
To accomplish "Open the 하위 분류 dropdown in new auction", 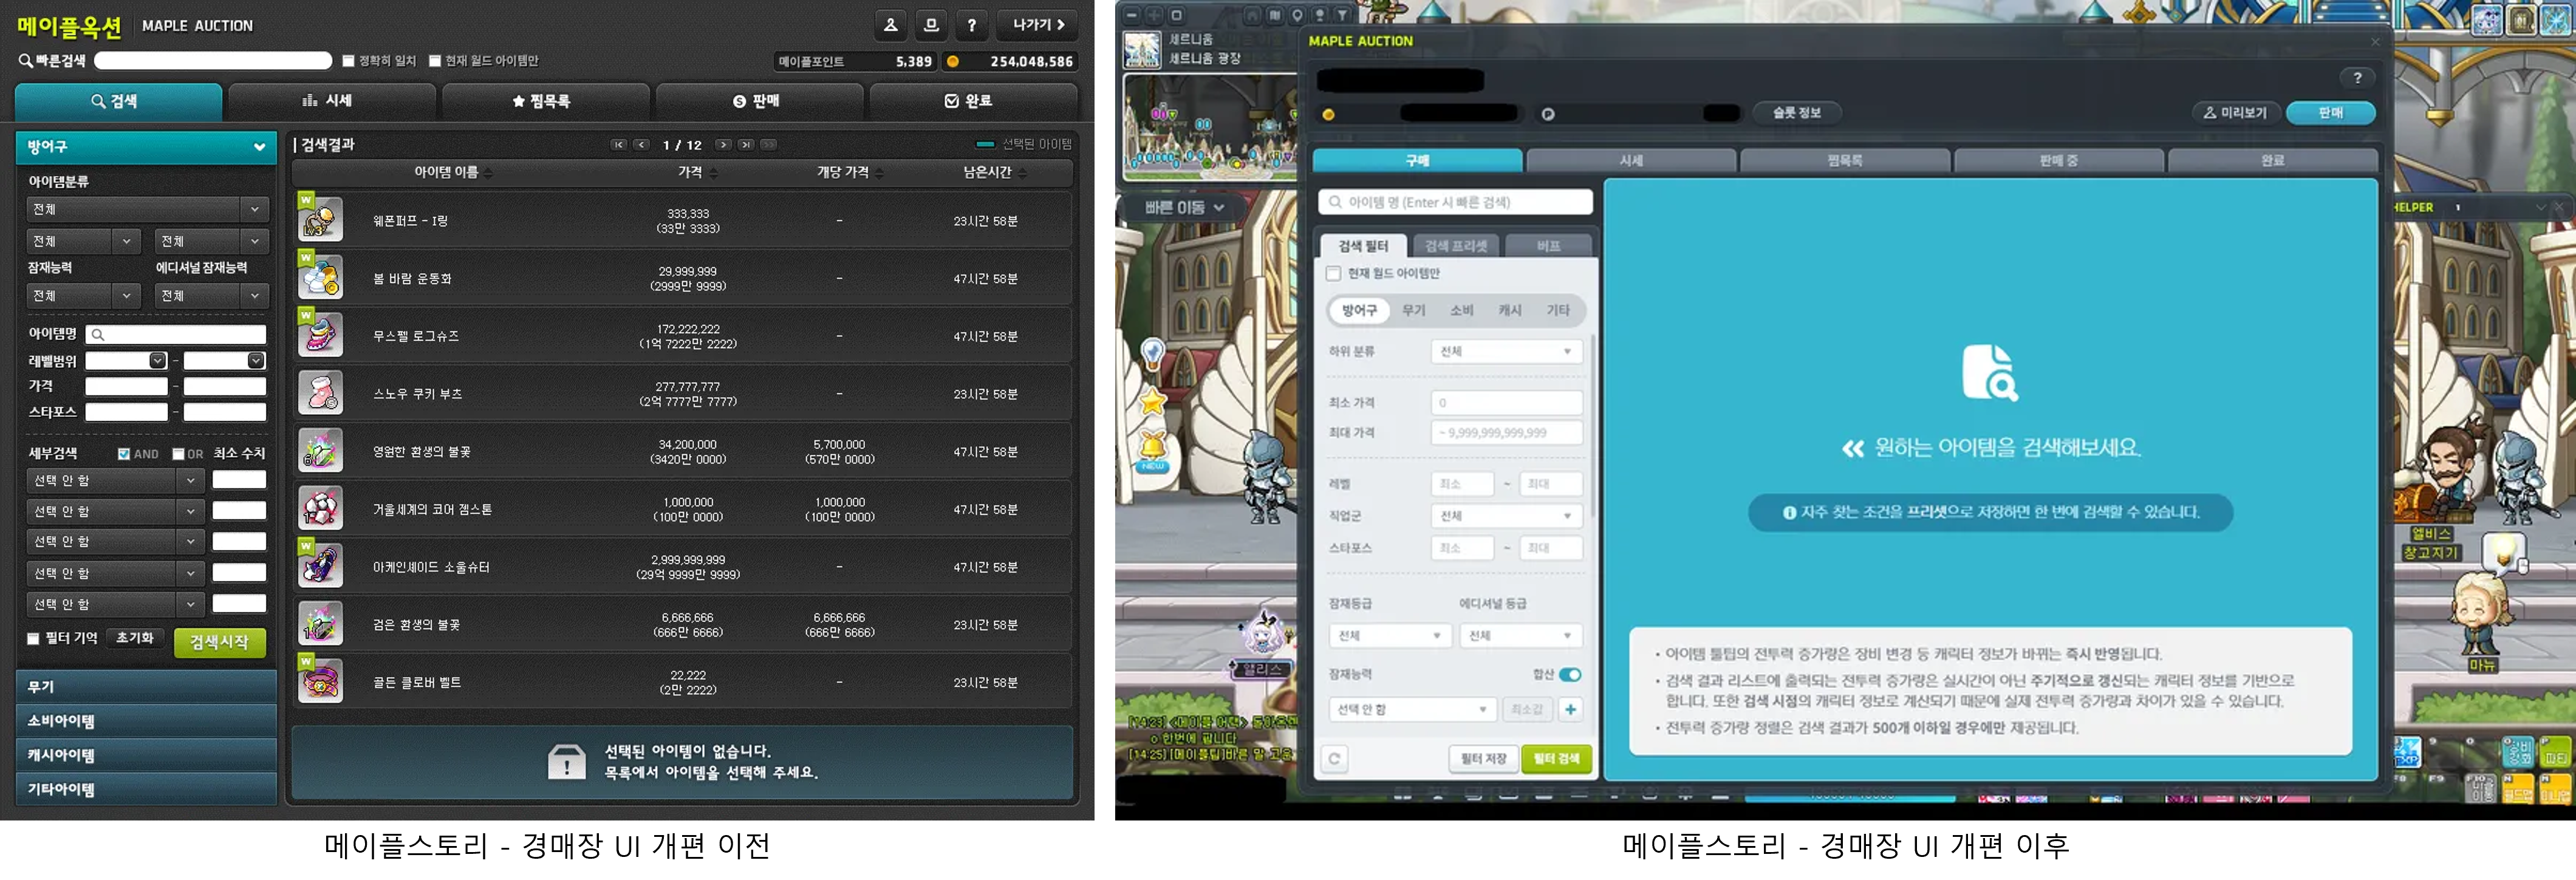I will 1506,351.
